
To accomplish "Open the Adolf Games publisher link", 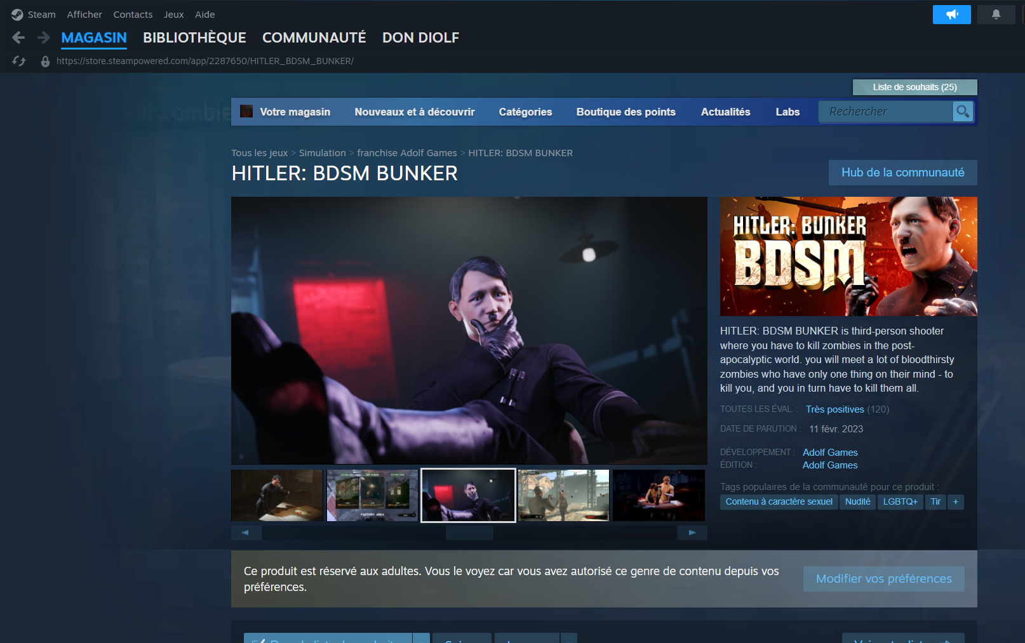I will pos(830,465).
